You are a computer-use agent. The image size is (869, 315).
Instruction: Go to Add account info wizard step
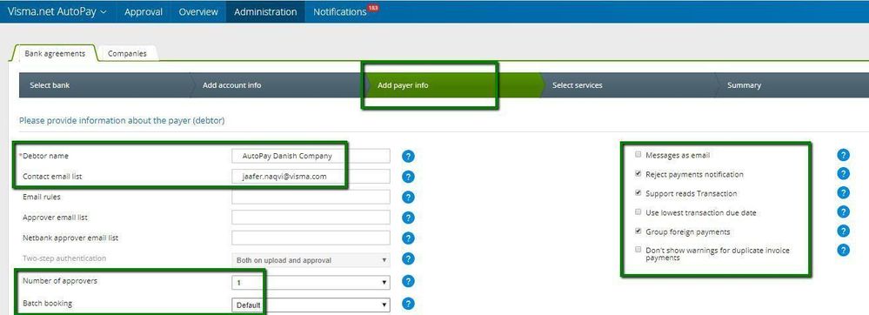tap(279, 85)
